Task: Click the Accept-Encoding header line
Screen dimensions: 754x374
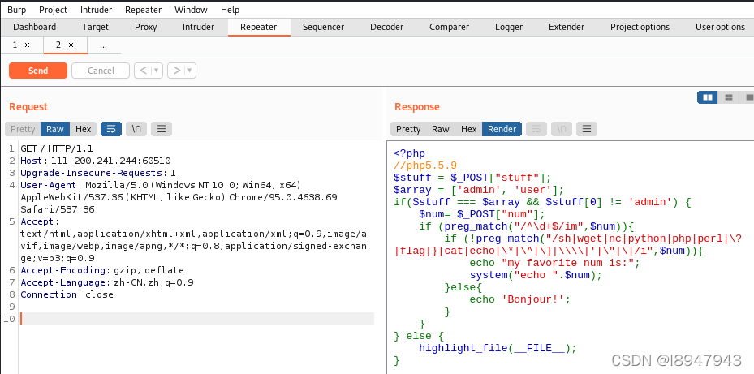Action: click(x=102, y=270)
